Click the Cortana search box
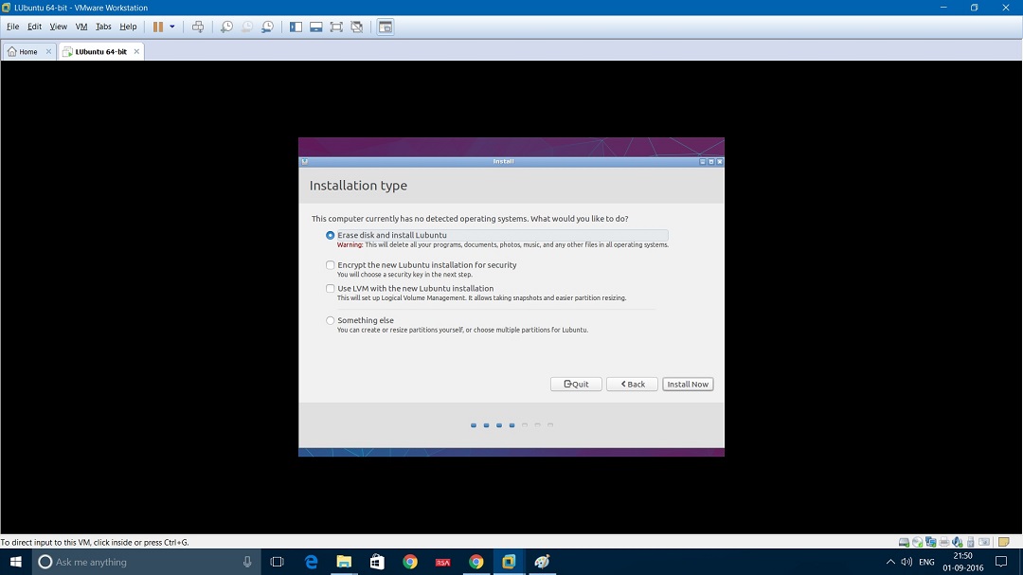This screenshot has width=1023, height=575. tap(147, 562)
